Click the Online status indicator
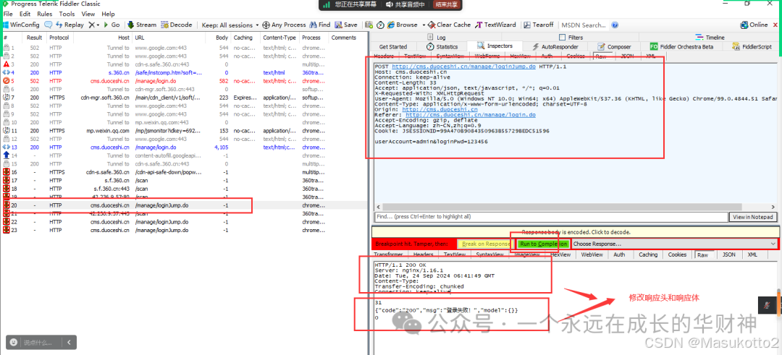Image resolution: width=782 pixels, height=355 pixels. click(754, 25)
